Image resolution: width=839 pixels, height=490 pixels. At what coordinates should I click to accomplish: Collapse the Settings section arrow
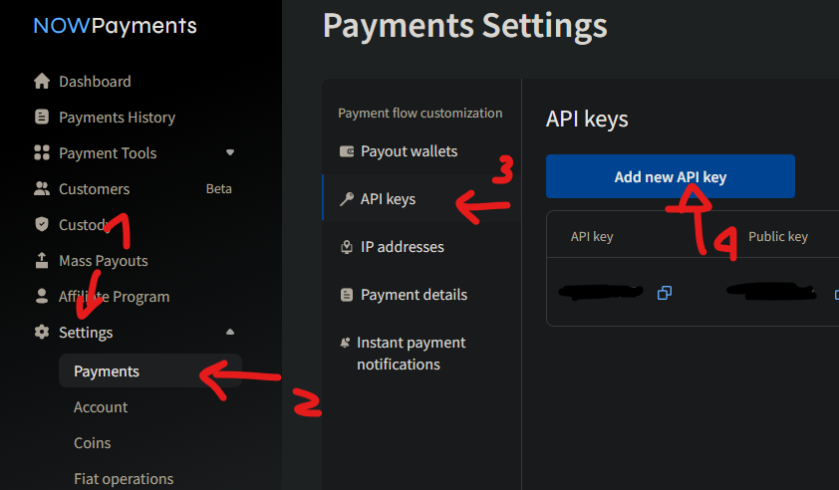[x=230, y=332]
